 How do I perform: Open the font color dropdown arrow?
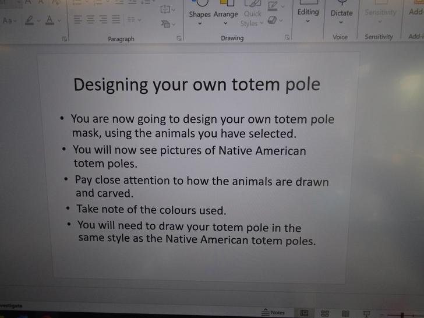click(59, 20)
